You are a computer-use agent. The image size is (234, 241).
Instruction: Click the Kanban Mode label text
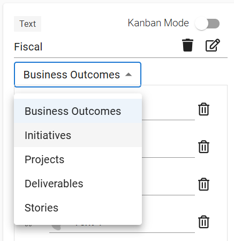[158, 23]
